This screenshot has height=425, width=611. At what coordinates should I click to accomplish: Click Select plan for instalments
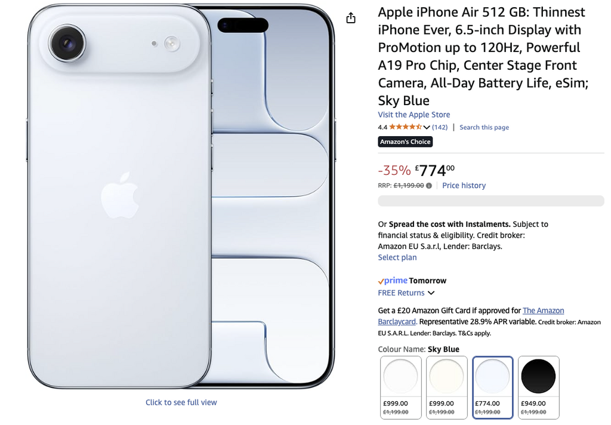point(397,257)
